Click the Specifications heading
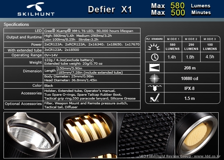Image resolution: width=224 pixels, height=160 pixels. click(x=16, y=24)
